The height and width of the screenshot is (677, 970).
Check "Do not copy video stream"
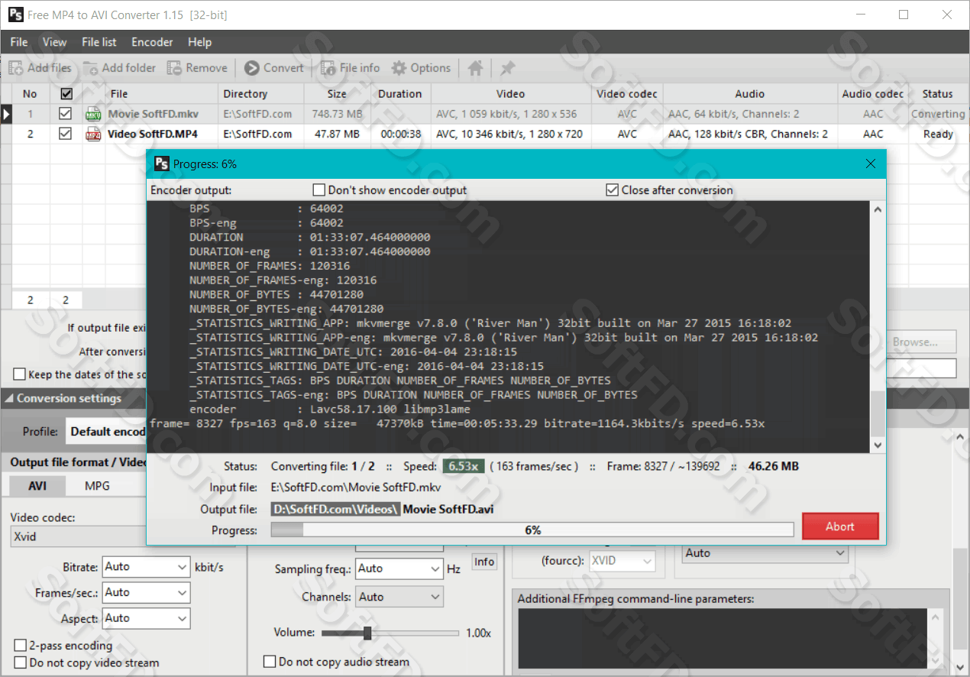(21, 663)
